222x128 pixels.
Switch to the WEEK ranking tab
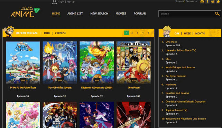[x=187, y=33]
